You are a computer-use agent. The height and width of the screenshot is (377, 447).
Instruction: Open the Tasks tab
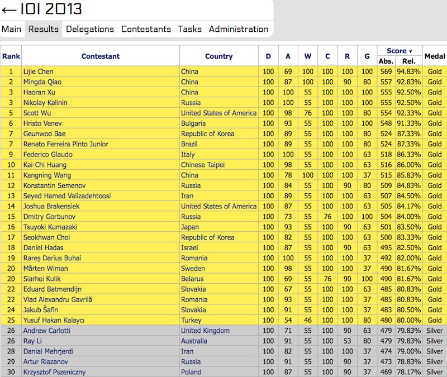pos(189,29)
